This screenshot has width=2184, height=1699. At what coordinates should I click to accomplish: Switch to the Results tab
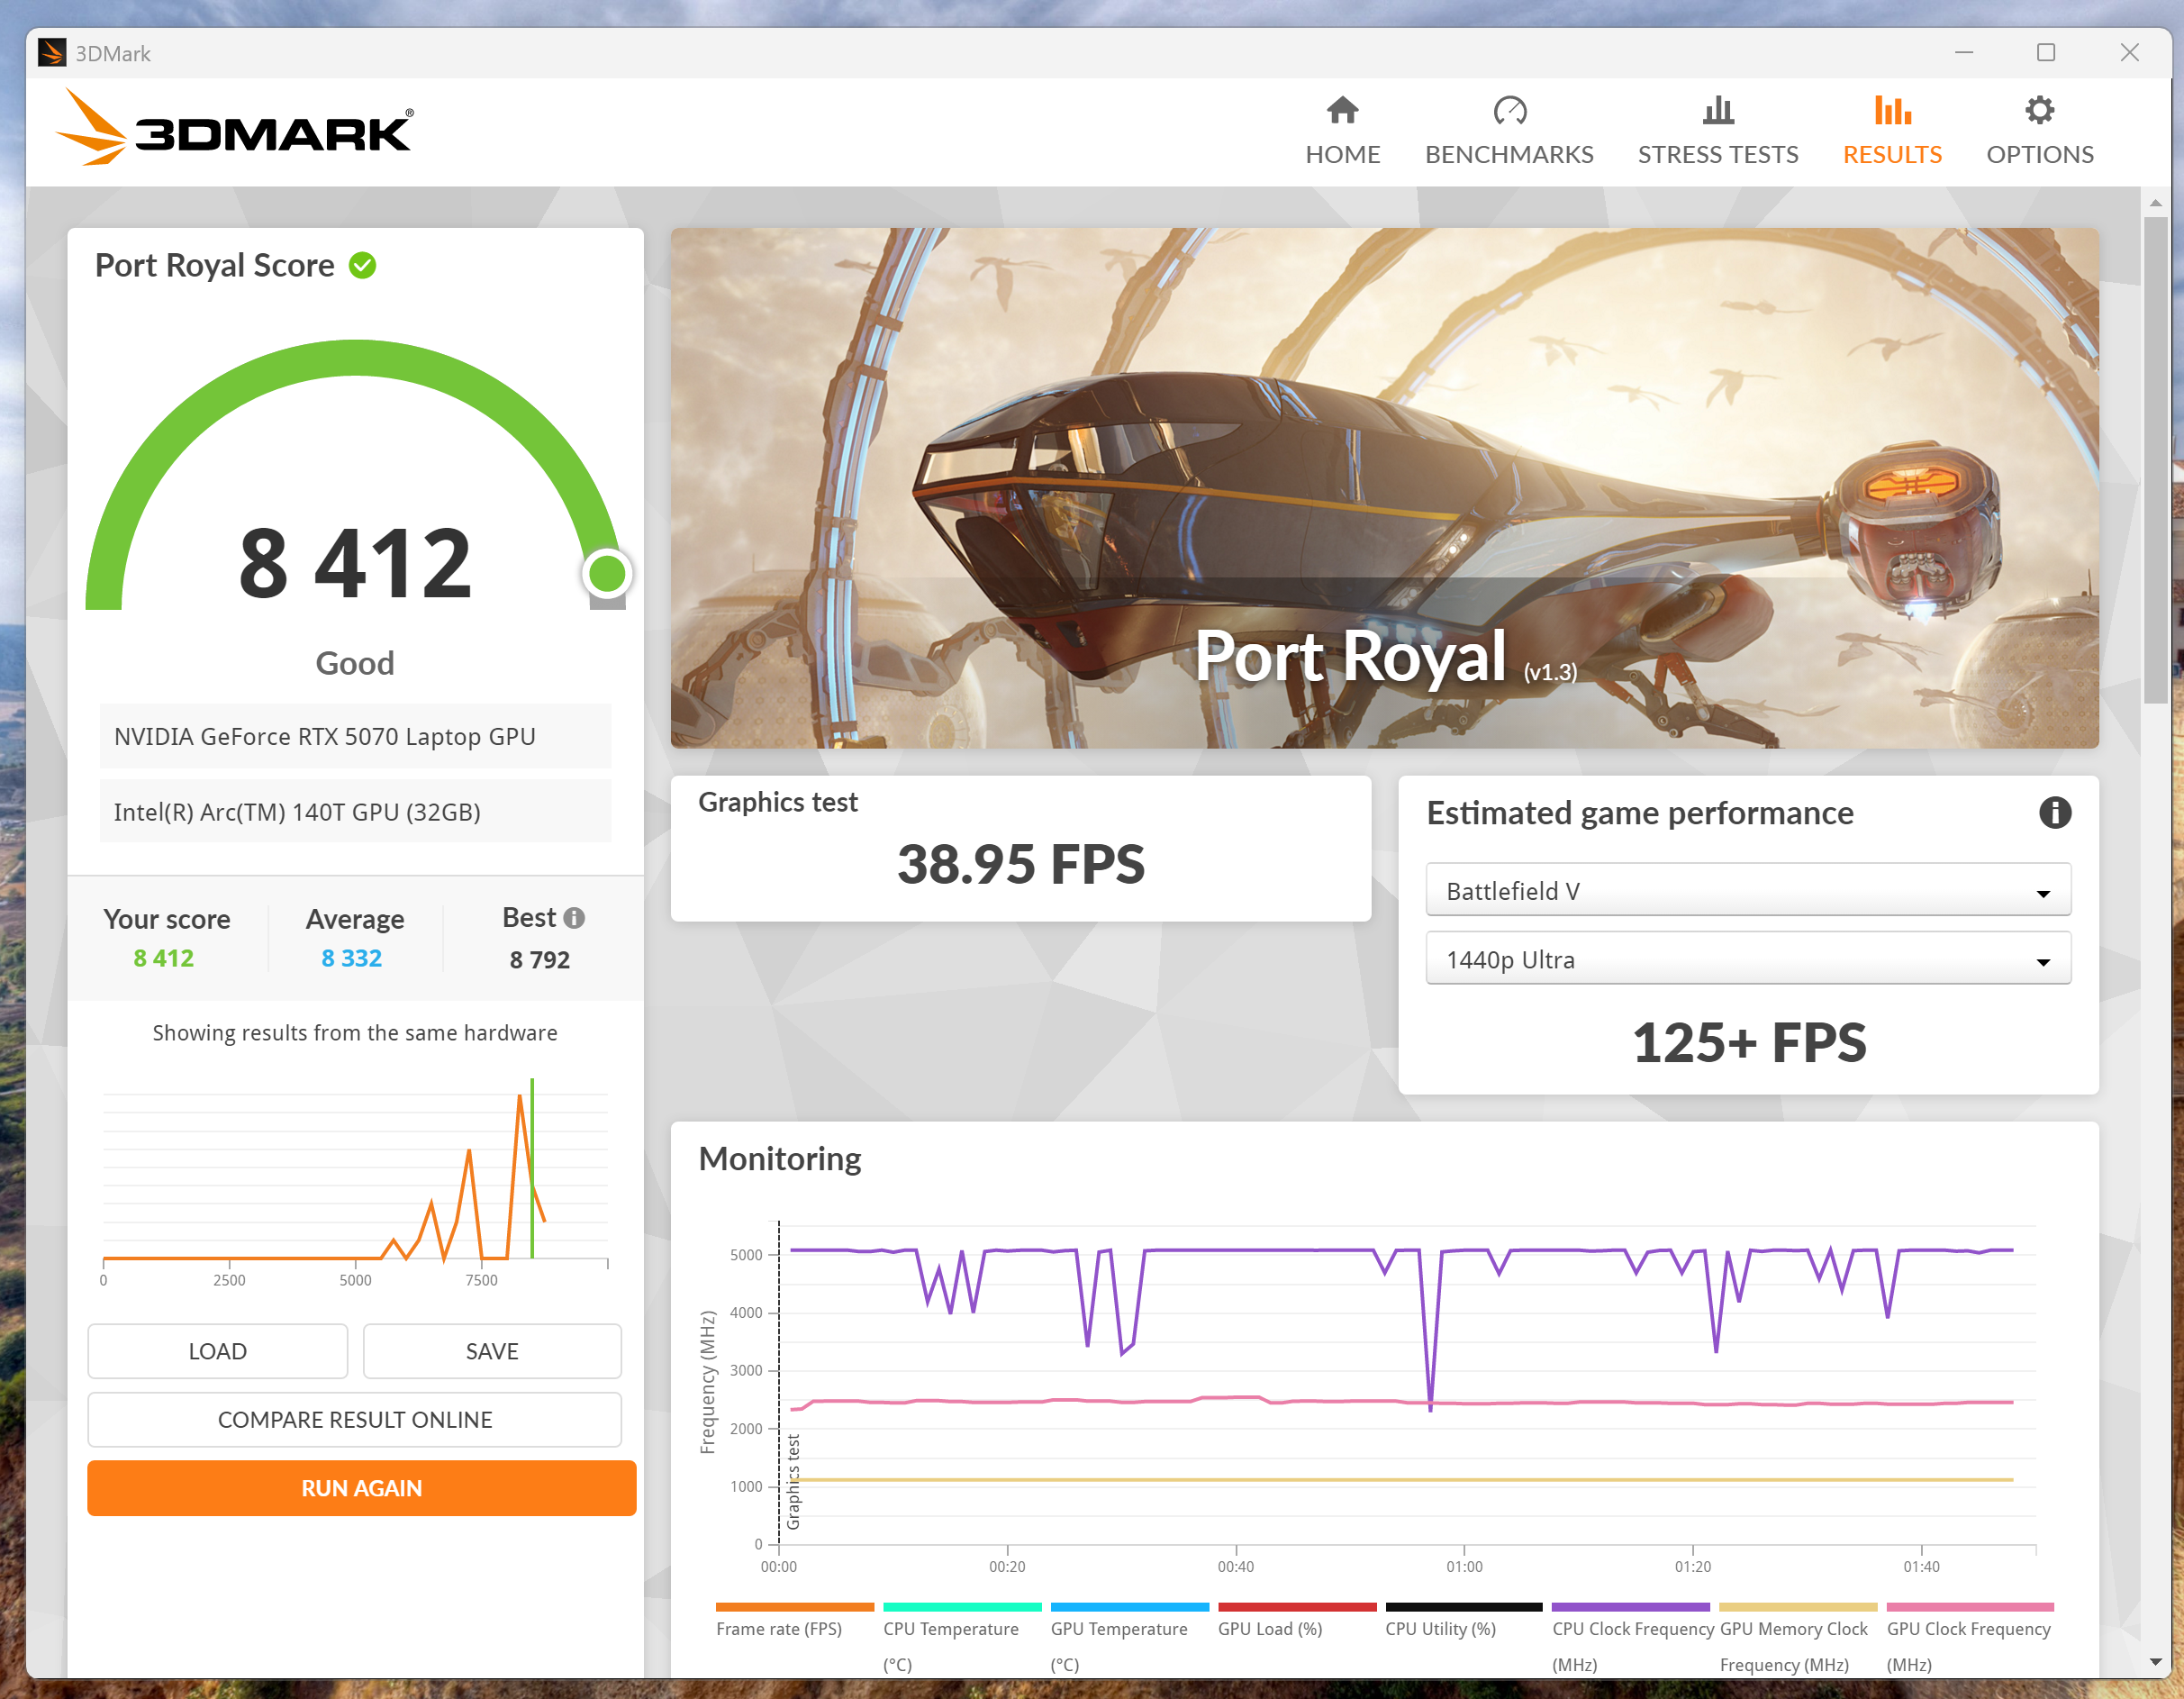click(x=1891, y=154)
